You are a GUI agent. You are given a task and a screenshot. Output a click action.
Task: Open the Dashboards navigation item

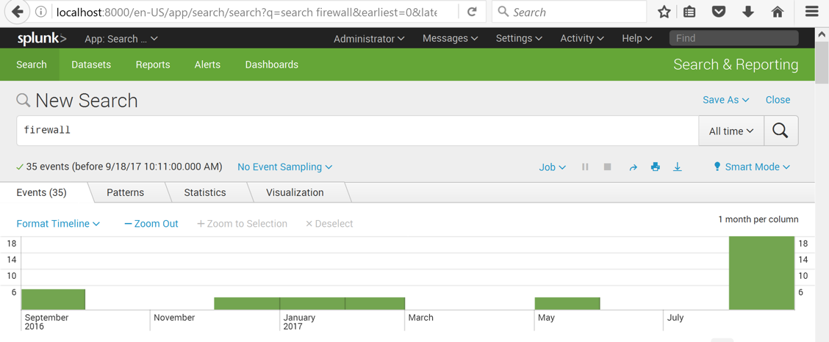tap(271, 65)
